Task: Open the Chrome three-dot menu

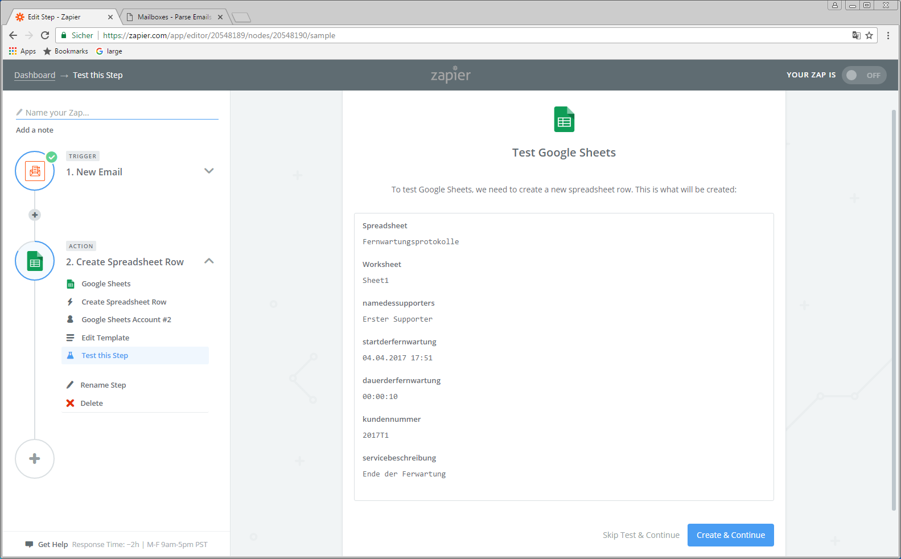Action: click(888, 35)
